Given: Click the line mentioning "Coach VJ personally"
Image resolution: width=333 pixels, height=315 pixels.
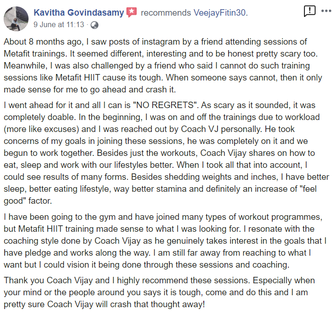Looking at the screenshot, I should click(149, 129).
